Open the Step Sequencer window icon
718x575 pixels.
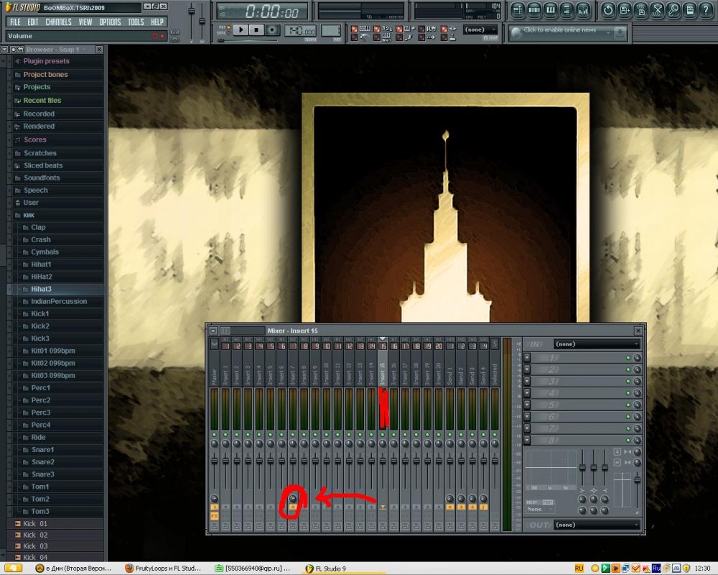pos(534,10)
